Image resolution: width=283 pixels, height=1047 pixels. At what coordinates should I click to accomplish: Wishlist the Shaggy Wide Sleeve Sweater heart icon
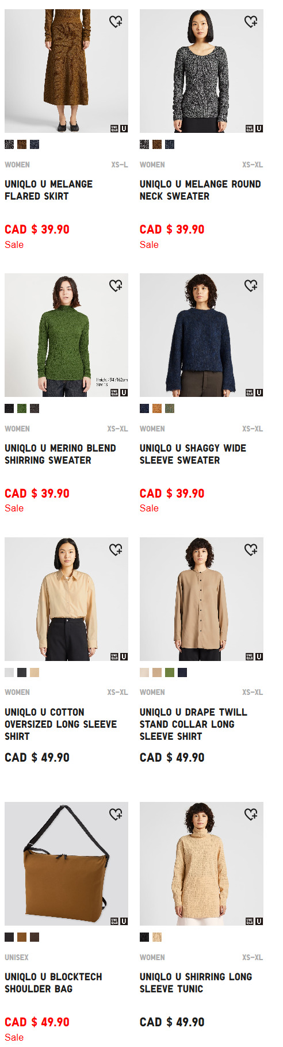coord(251,286)
